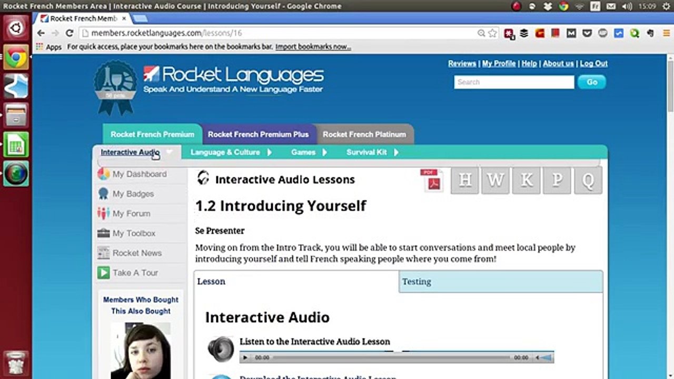The image size is (674, 379).
Task: Click Import bookmarks now link
Action: pos(313,47)
